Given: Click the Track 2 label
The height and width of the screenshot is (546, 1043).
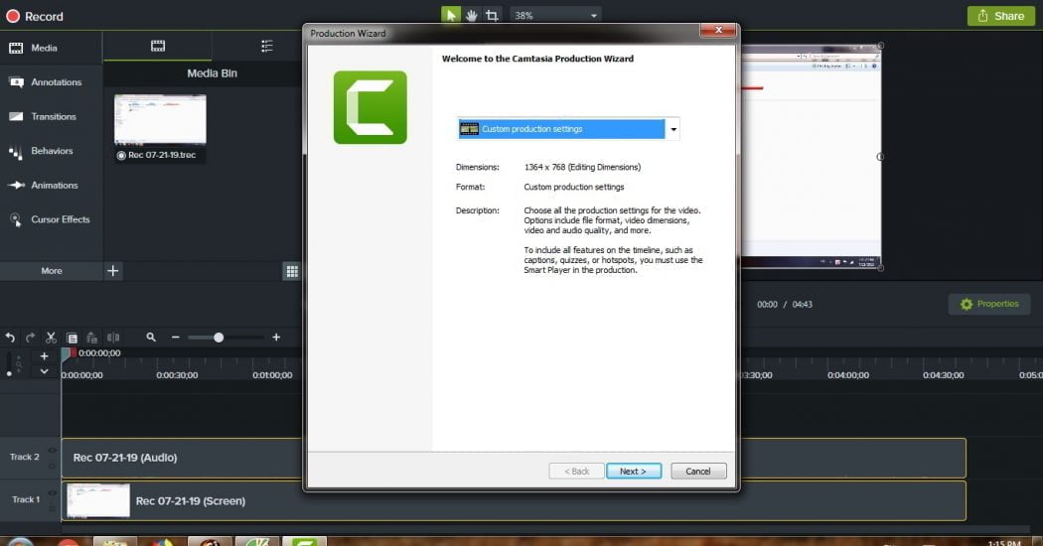Looking at the screenshot, I should [25, 457].
